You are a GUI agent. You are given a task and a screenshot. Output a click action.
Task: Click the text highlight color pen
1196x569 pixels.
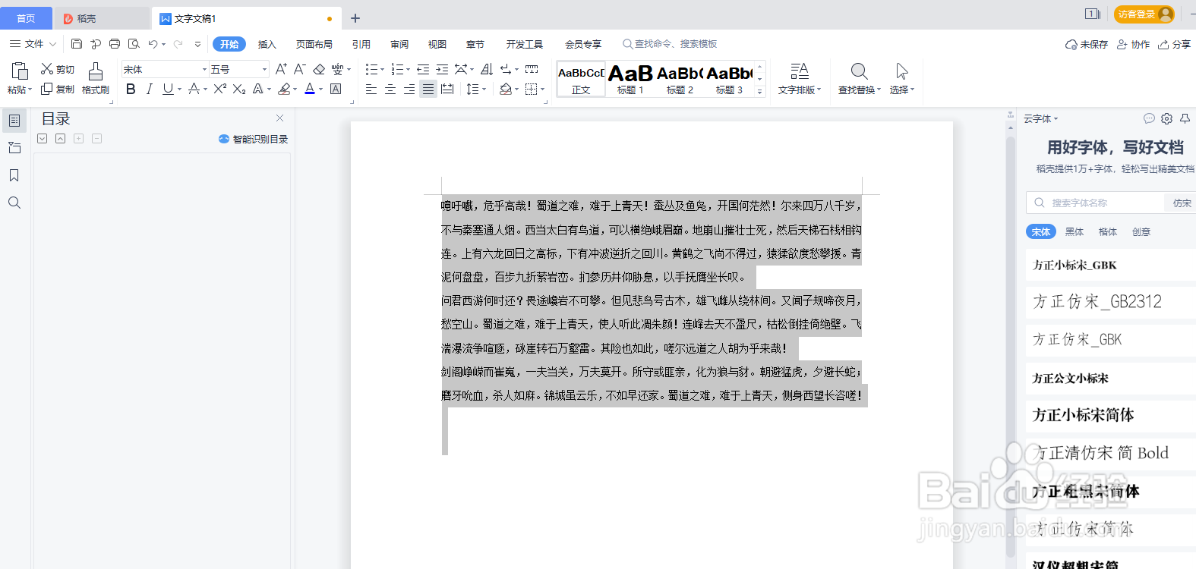pyautogui.click(x=285, y=89)
